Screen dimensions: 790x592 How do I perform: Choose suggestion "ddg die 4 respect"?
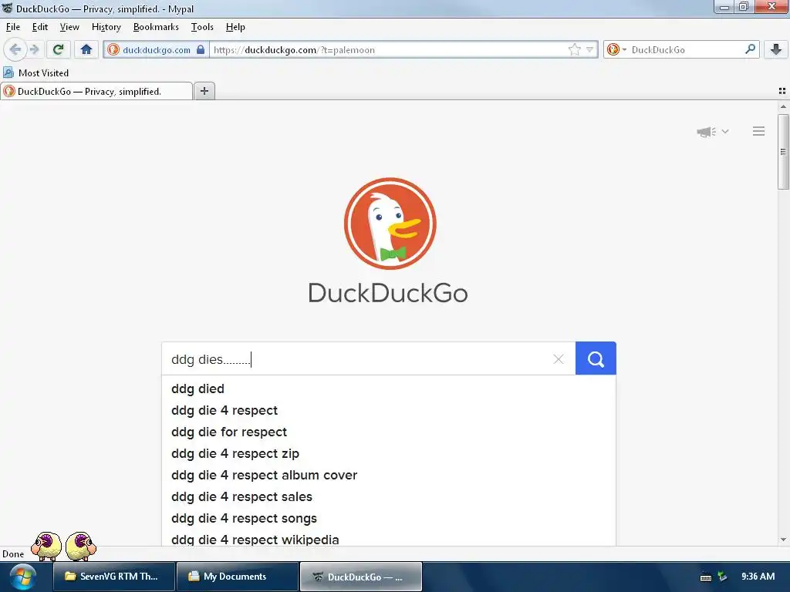(389, 410)
